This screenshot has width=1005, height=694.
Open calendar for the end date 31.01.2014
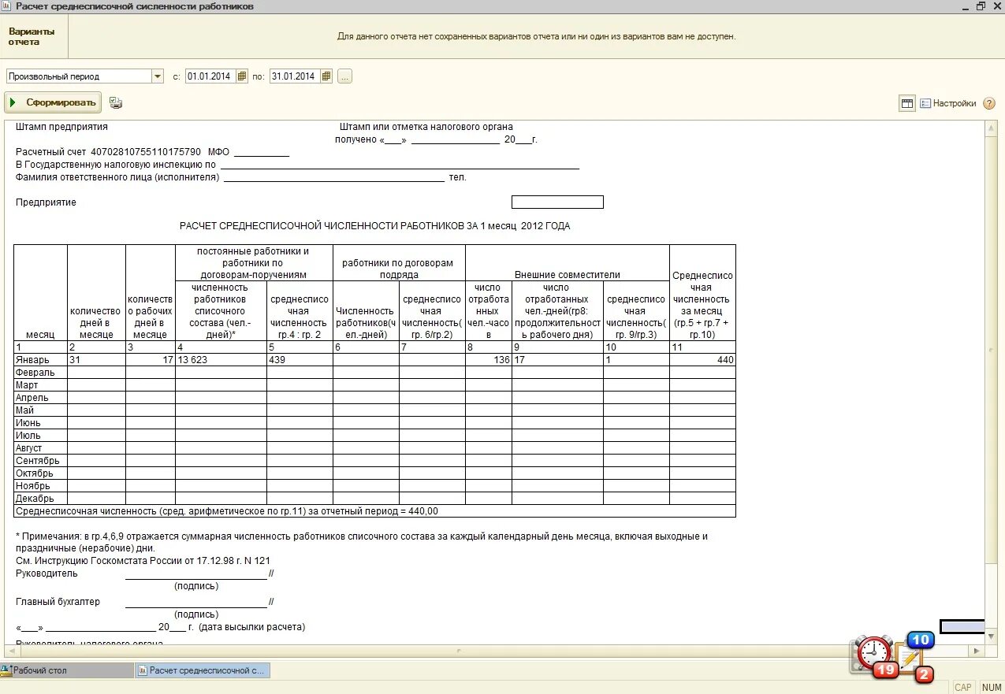coord(326,76)
